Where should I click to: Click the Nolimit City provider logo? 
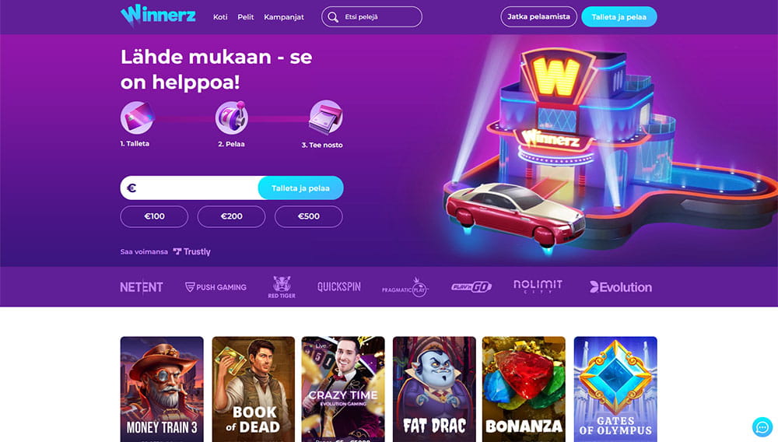[538, 286]
